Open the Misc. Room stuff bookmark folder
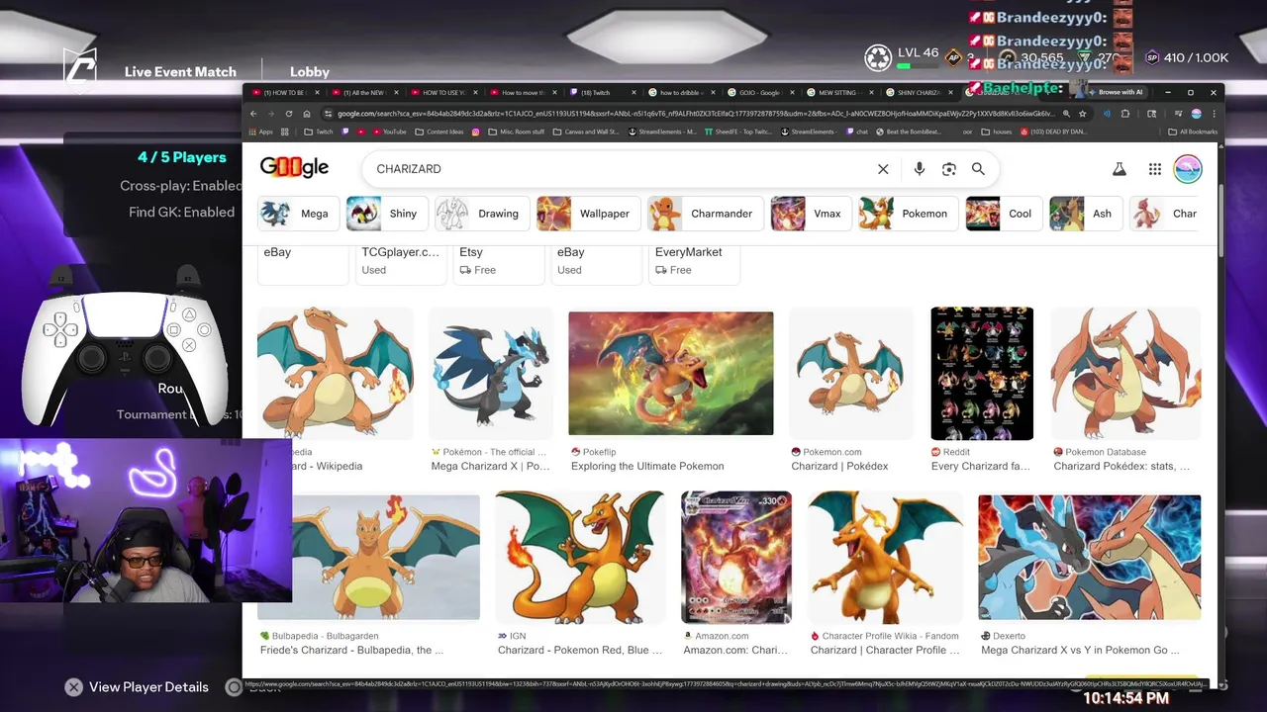The image size is (1267, 712). click(515, 132)
